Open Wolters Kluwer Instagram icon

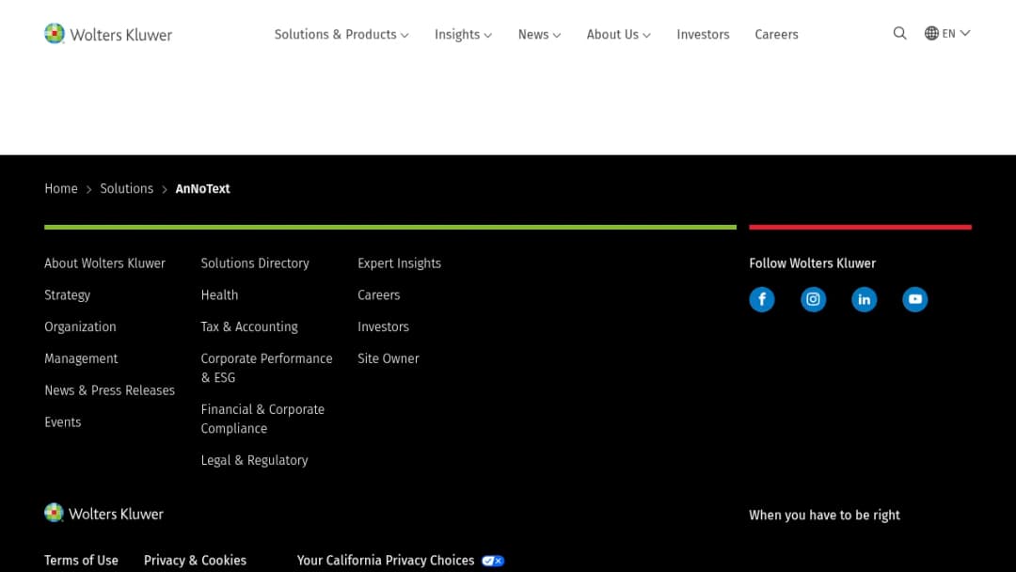click(813, 299)
